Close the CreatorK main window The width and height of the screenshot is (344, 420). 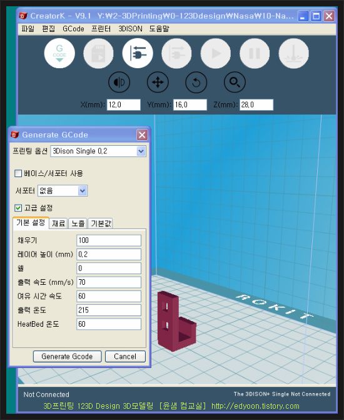(329, 16)
